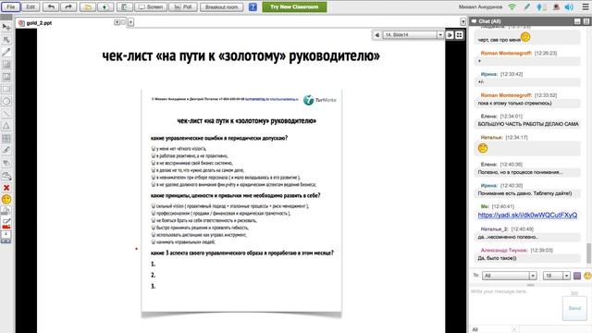
Task: Open the yadi.sk link in chat
Action: pos(527,215)
